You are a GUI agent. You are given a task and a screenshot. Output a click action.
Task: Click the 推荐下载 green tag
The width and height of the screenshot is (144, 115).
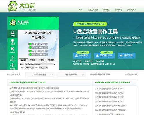click(x=107, y=52)
